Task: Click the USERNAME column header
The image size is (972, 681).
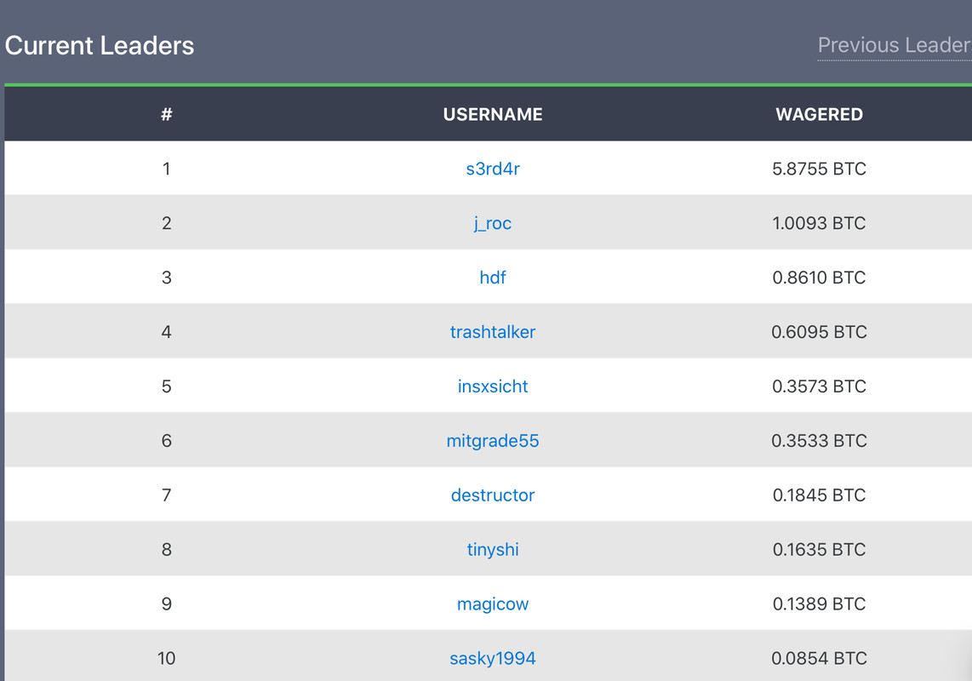Action: click(493, 114)
